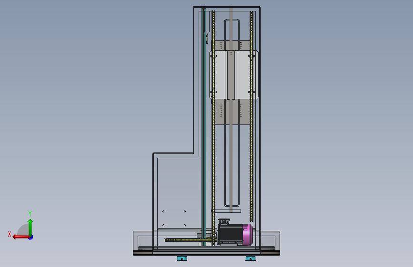Image resolution: width=413 pixels, height=267 pixels.
Task: Select the teal vertical guide rail
Action: (204, 126)
